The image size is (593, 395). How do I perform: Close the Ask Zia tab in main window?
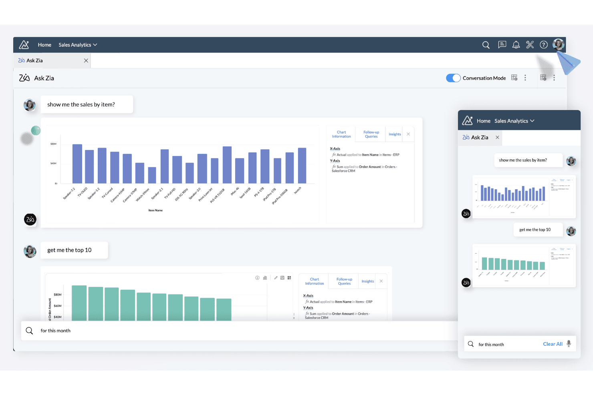(x=86, y=60)
